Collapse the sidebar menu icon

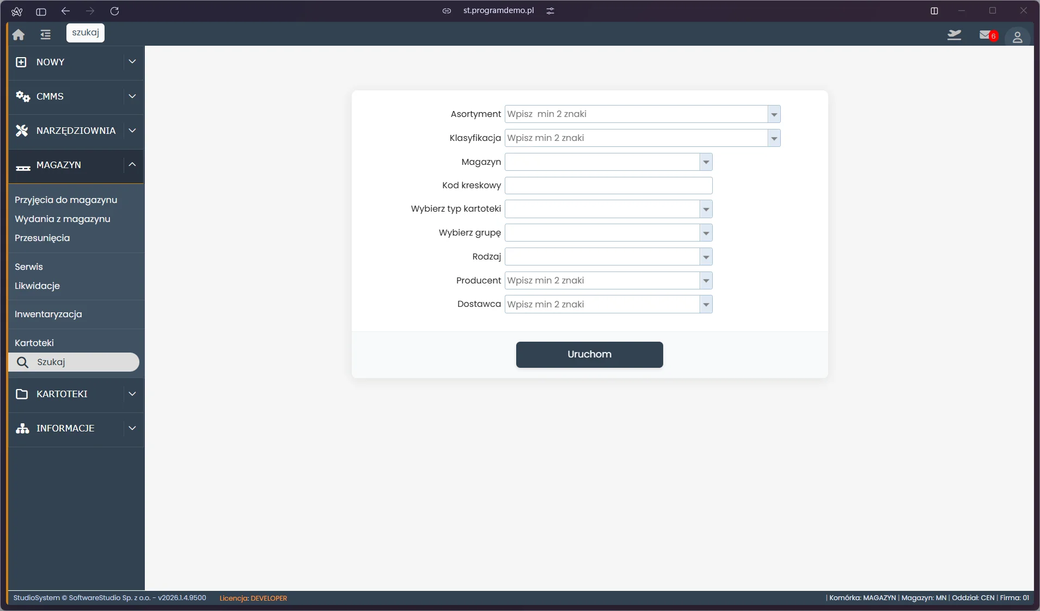click(x=46, y=35)
